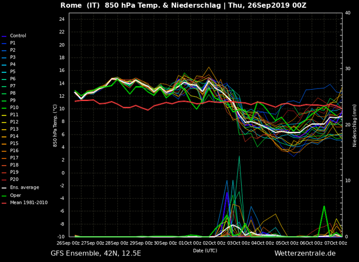Click the chart title starting with Rome (IT)
This screenshot has height=262, width=359.
(x=183, y=5)
